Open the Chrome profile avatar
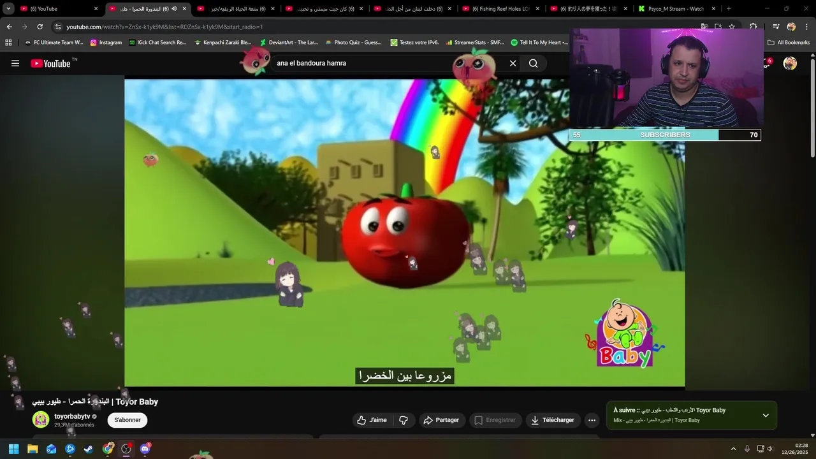816x459 pixels. point(791,27)
